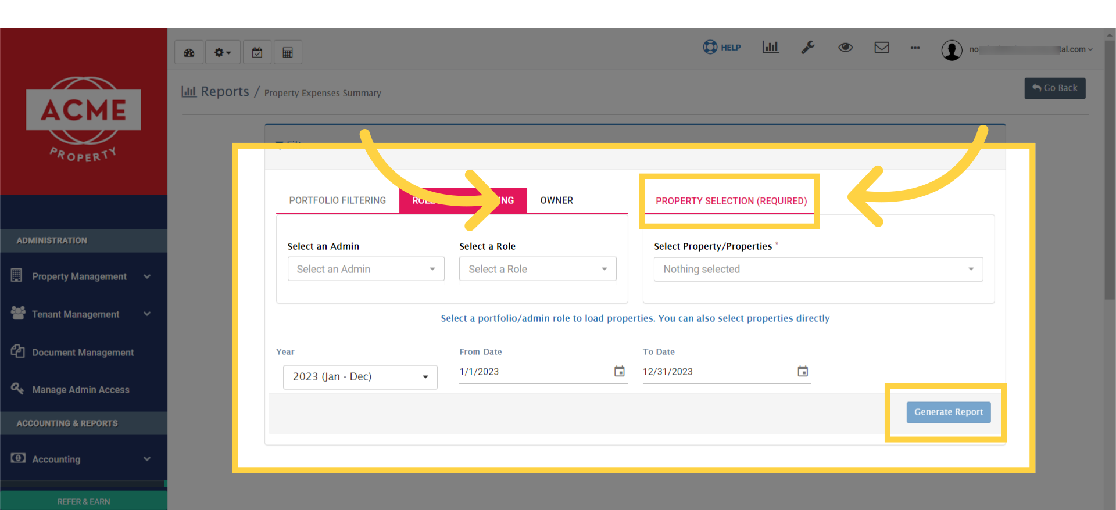Open the bar chart reports icon
This screenshot has height=510, width=1116.
coord(771,47)
